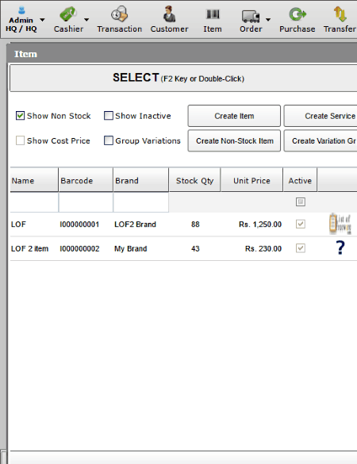Click the Barcode filter input field
This screenshot has height=464, width=357.
pos(86,202)
